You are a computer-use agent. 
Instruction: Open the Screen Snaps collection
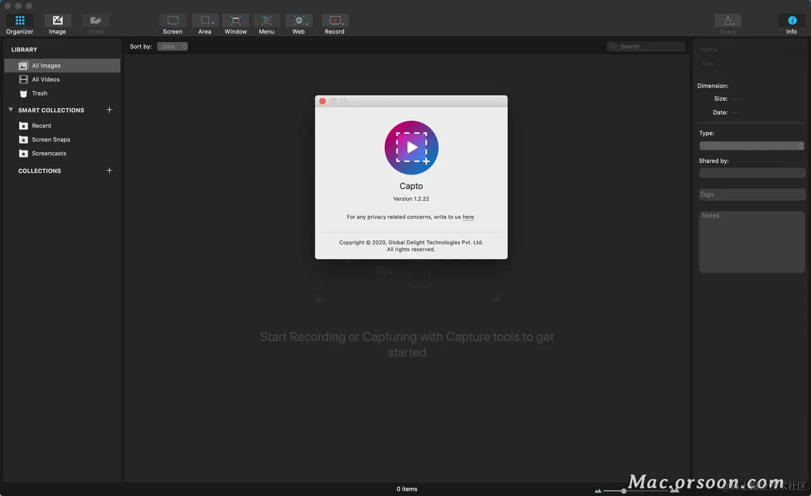point(62,139)
